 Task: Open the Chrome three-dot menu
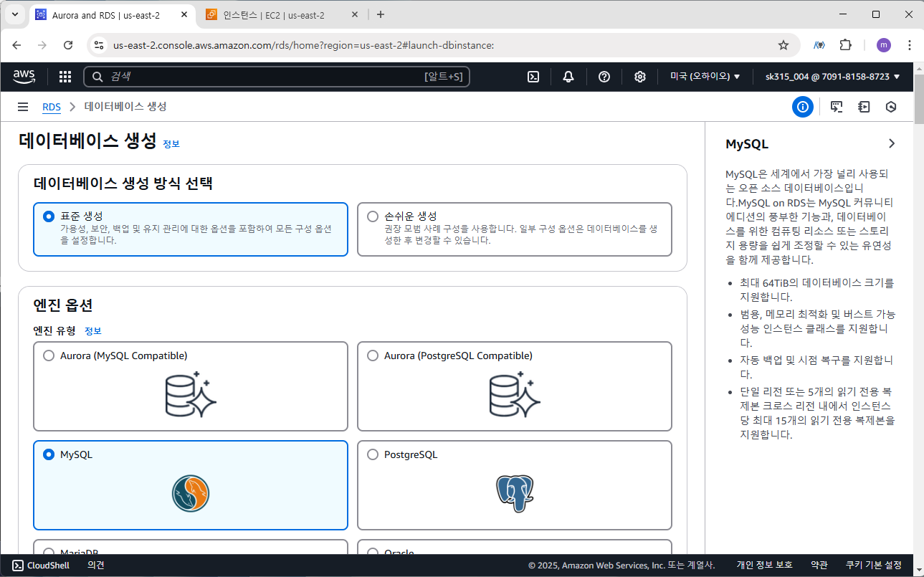(x=910, y=45)
